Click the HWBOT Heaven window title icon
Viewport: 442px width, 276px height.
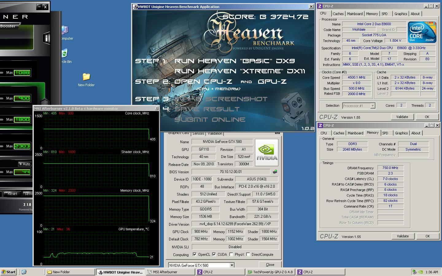[135, 6]
